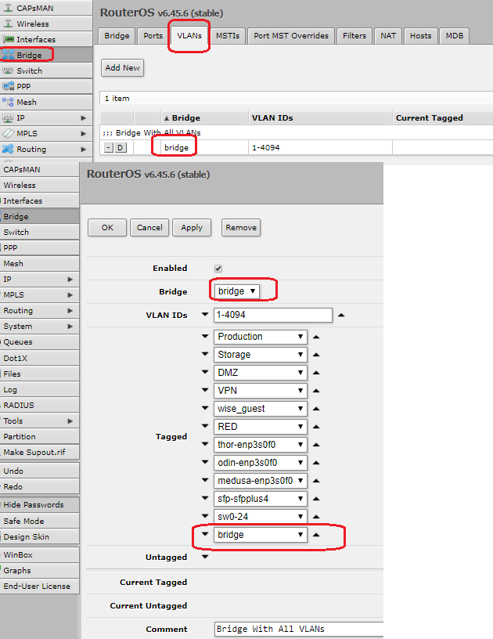
Task: Click the down arrow left of VLAN IDs field
Action: click(205, 314)
